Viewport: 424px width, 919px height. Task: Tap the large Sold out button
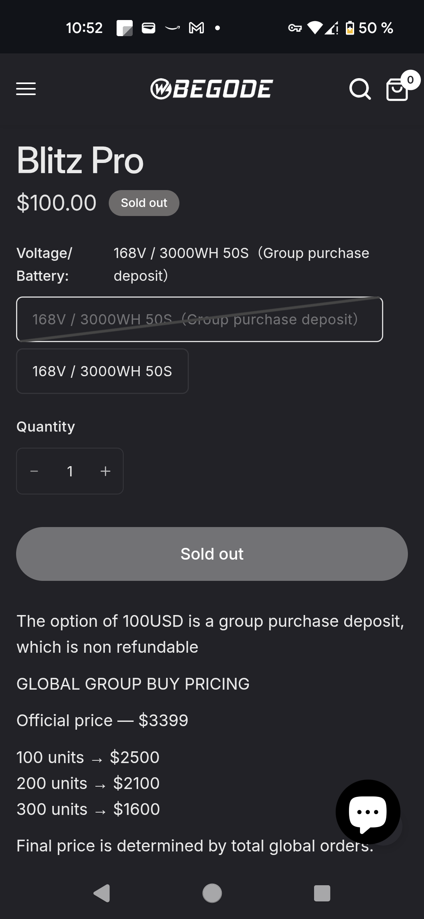click(x=212, y=554)
